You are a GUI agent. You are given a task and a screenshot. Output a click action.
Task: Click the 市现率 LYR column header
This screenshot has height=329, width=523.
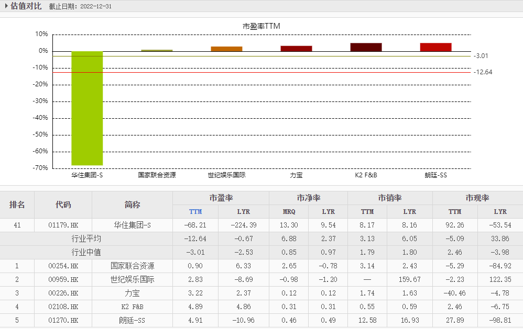(500, 212)
